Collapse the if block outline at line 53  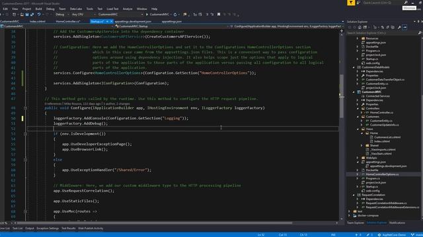(25, 134)
